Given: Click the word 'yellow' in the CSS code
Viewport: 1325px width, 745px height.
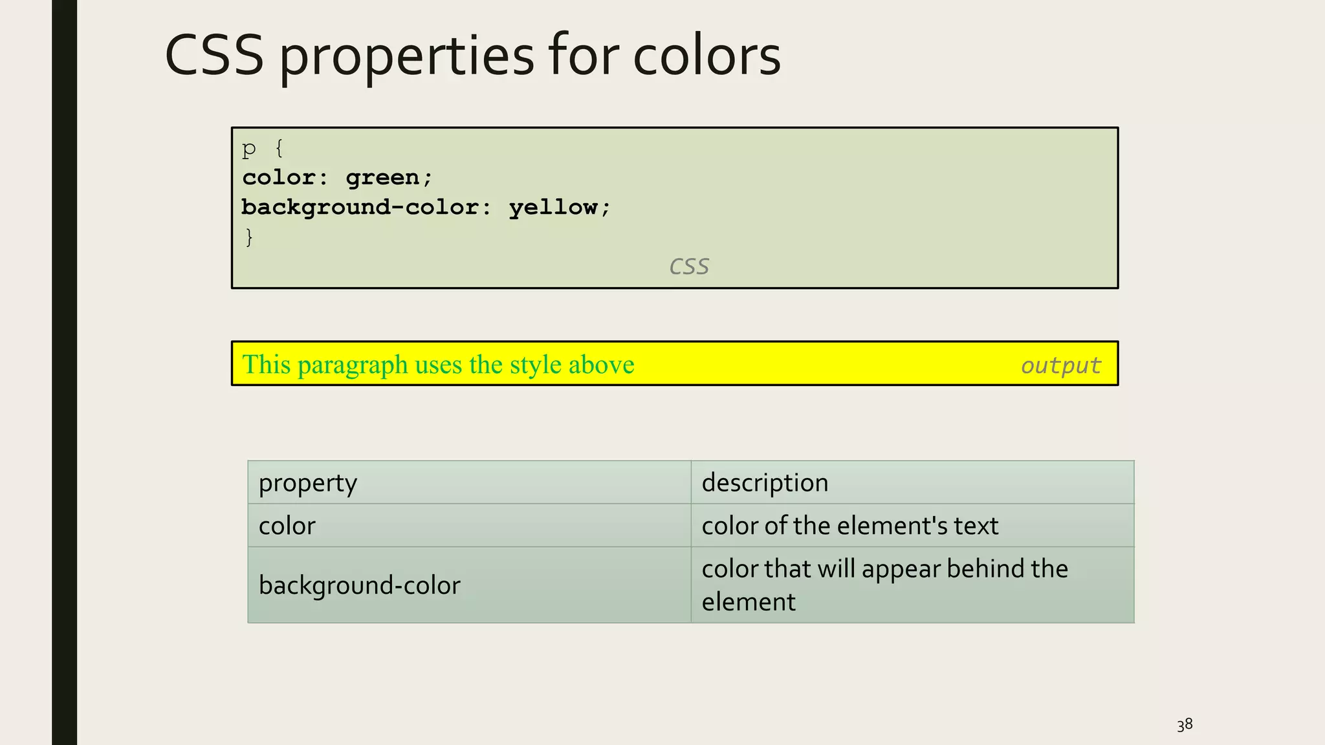Looking at the screenshot, I should coord(553,208).
